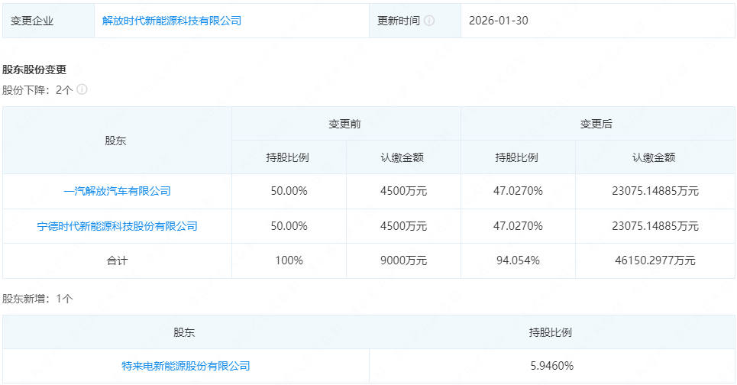Click 持股比例 header under 变更前
Screen dimensions: 737x385
(289, 157)
